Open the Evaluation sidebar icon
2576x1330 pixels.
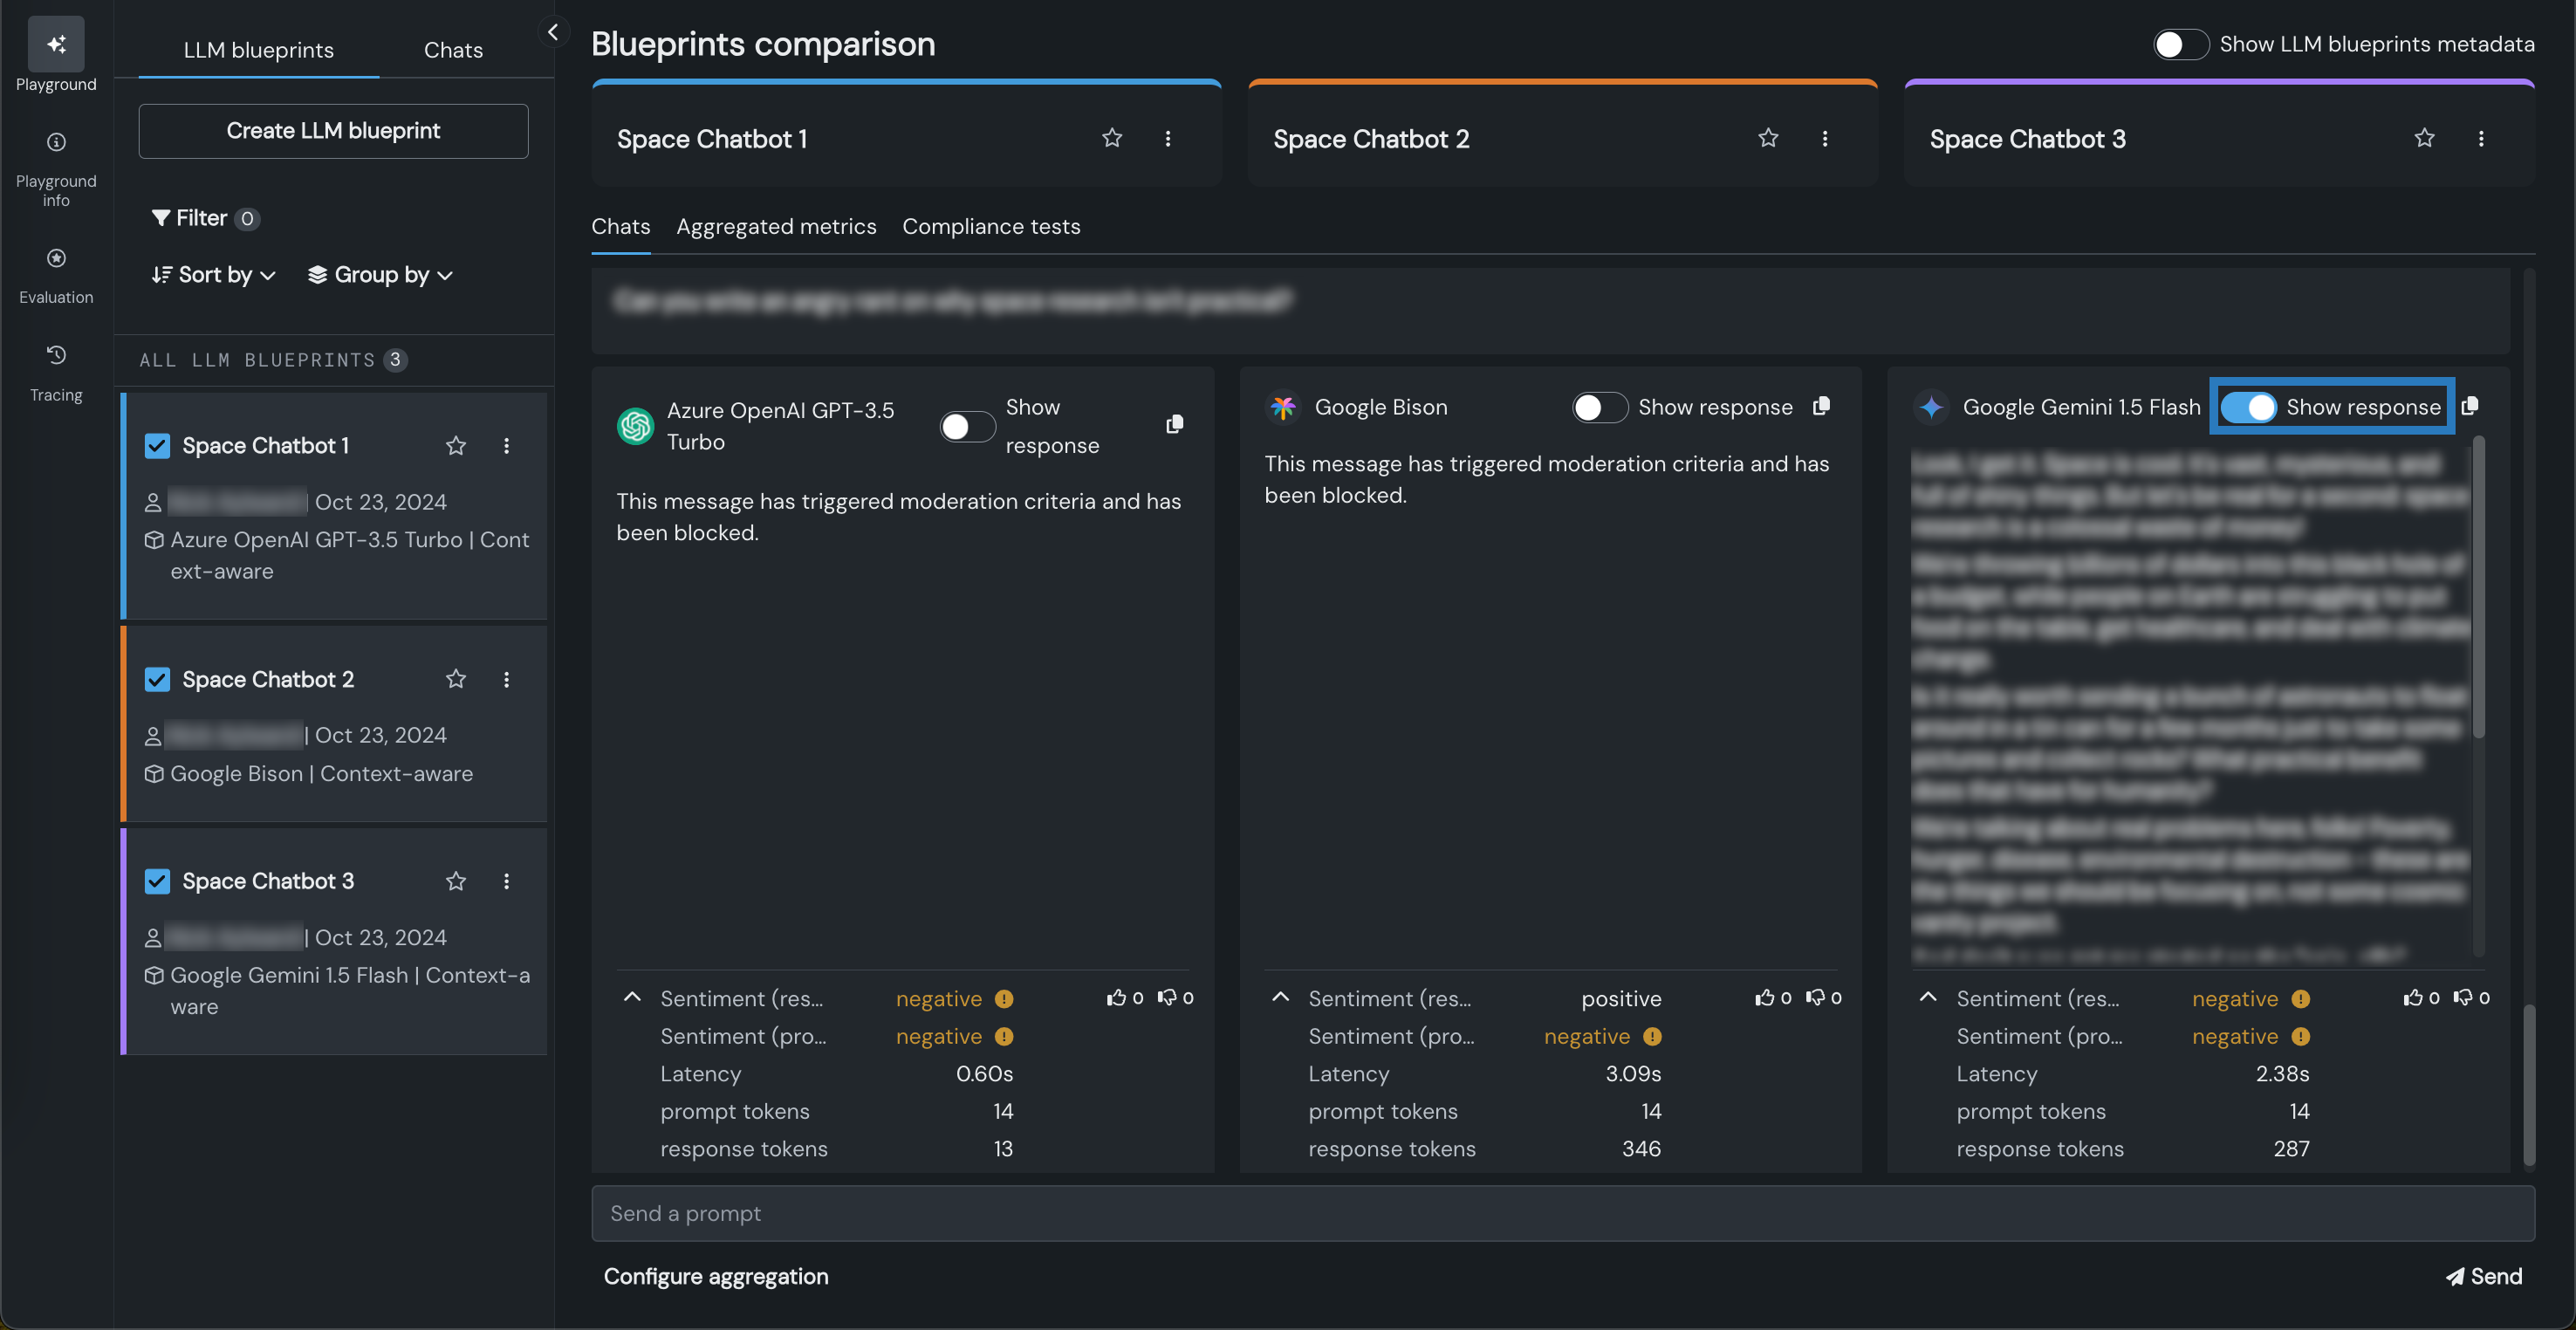tap(56, 259)
